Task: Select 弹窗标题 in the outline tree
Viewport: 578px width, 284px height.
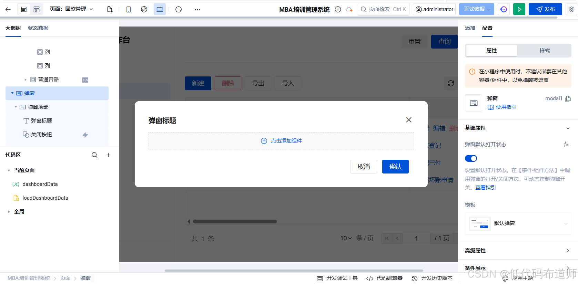Action: coord(41,121)
